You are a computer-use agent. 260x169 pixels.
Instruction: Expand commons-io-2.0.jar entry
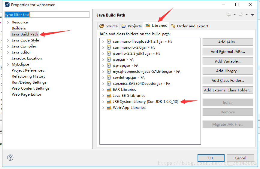coord(103,48)
